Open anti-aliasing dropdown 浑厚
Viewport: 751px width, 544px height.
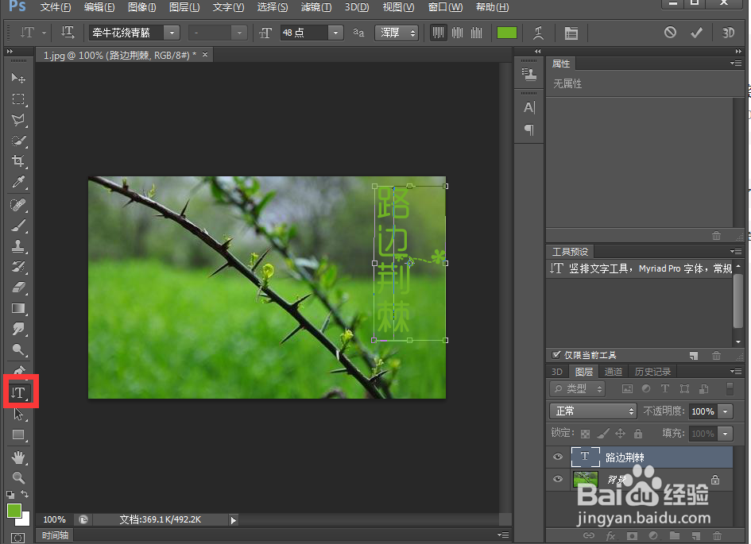(397, 33)
